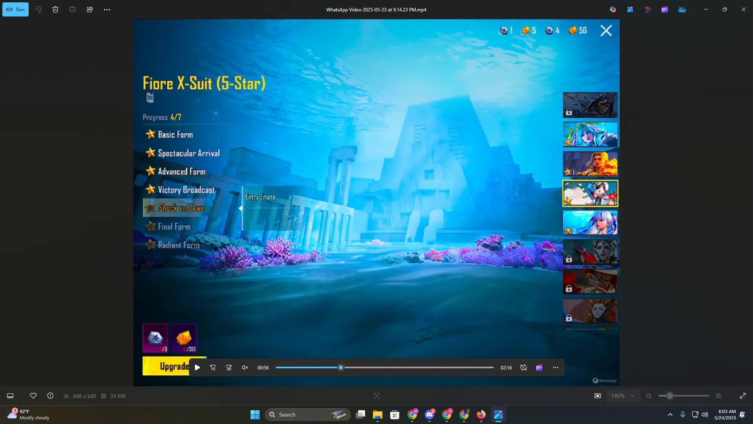This screenshot has width=753, height=424.
Task: Open Firefox from the taskbar
Action: tap(481, 415)
